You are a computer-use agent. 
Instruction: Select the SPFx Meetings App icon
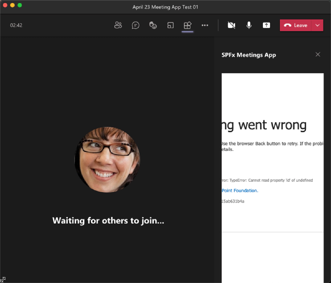pyautogui.click(x=187, y=25)
